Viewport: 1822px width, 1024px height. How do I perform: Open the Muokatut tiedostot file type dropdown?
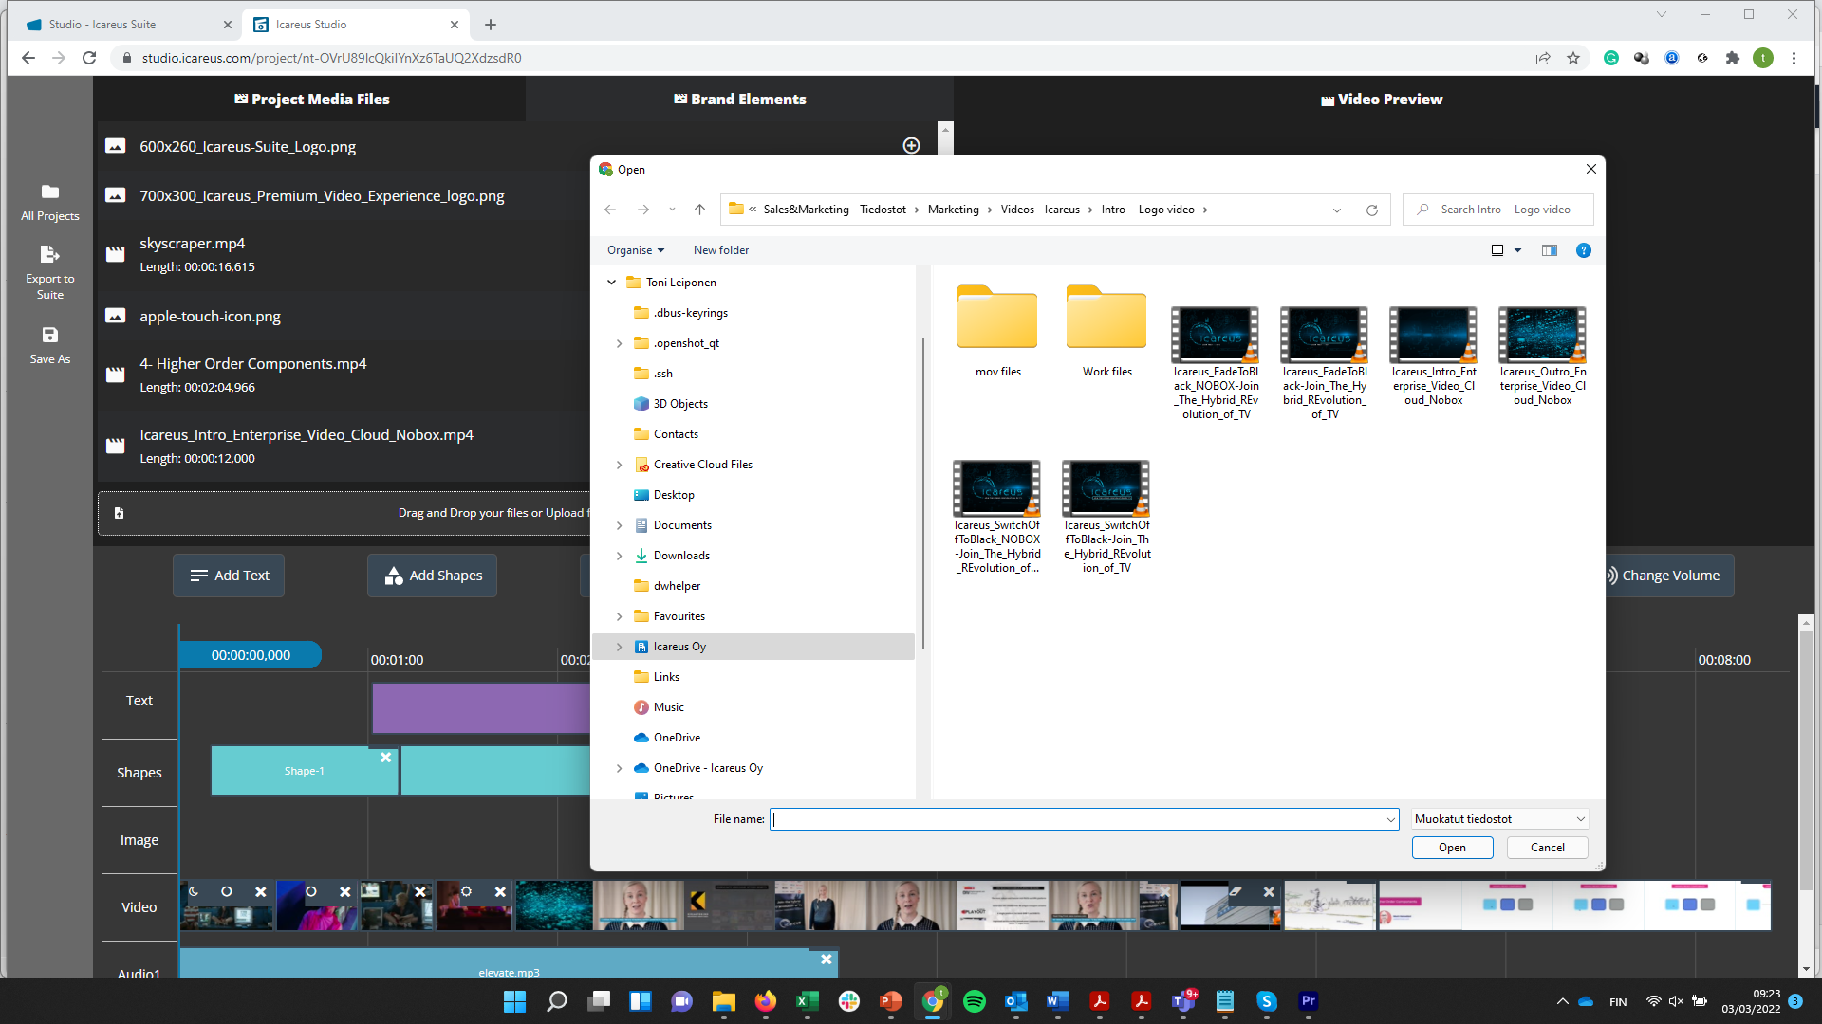pos(1499,819)
